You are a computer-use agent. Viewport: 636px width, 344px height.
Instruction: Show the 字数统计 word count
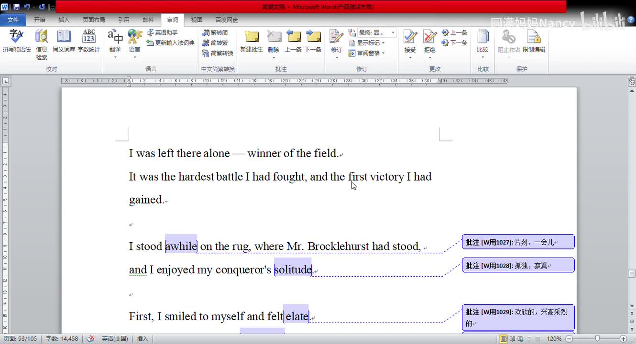tap(89, 41)
